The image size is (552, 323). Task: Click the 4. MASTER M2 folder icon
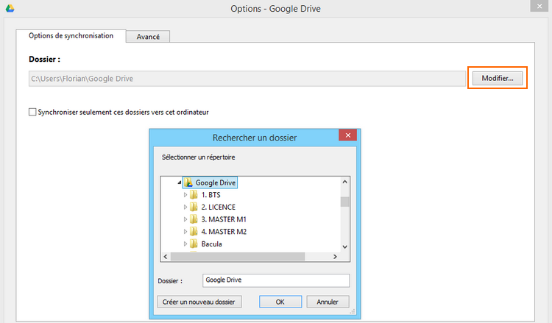(x=194, y=232)
